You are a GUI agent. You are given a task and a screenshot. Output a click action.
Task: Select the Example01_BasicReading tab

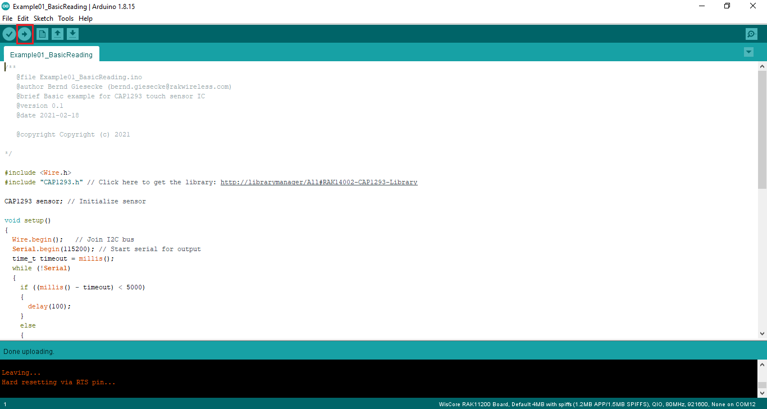51,54
